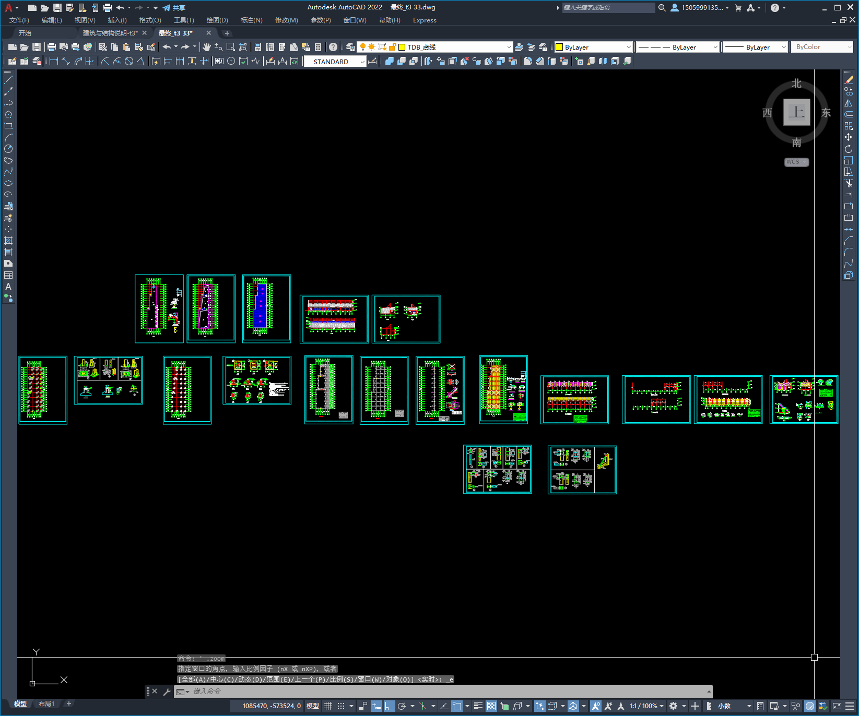Click the keyword search box in title bar
This screenshot has height=716, width=859.
(x=608, y=7)
